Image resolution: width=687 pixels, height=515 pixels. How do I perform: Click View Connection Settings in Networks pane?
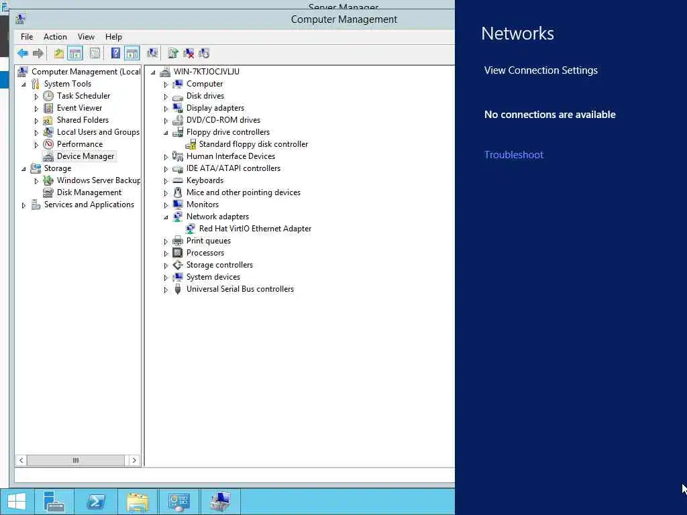(541, 70)
